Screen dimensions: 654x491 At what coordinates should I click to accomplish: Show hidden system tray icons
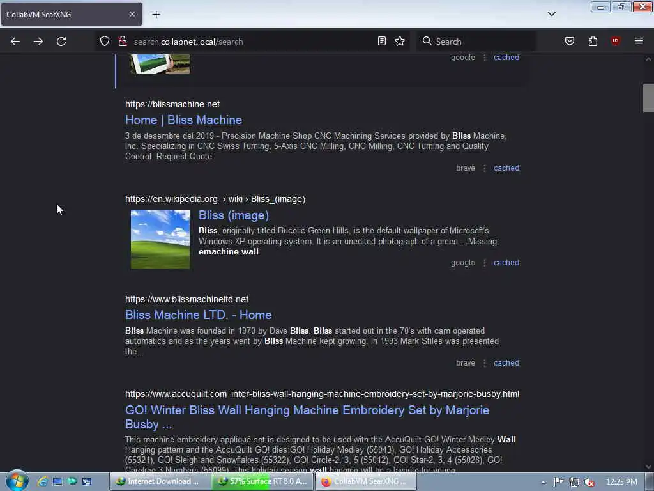543,482
